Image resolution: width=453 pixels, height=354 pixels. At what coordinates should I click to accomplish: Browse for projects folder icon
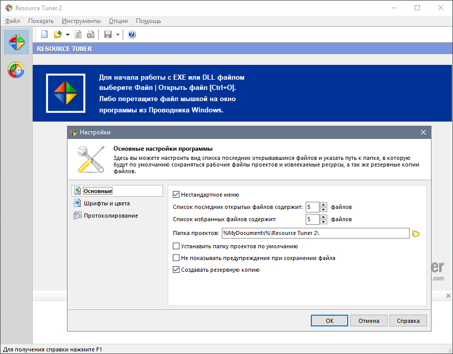point(416,233)
